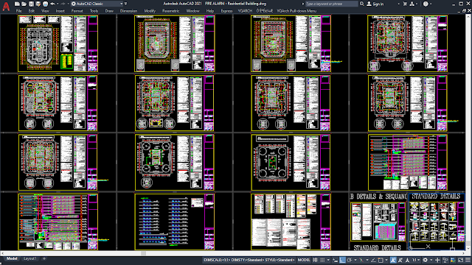Click the Help question mark icon
Image resolution: width=472 pixels, height=265 pixels.
click(x=426, y=4)
